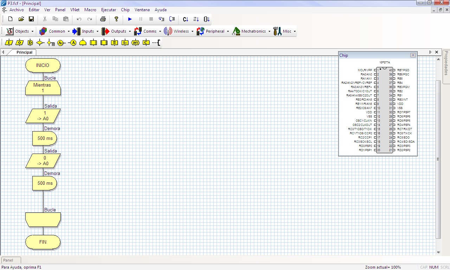Screen dimensions: 450x270
Task: Select the Comment icon from the flowchart toolbar
Action: click(157, 42)
